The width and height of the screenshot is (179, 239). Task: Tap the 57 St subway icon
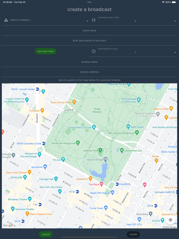click(77, 192)
